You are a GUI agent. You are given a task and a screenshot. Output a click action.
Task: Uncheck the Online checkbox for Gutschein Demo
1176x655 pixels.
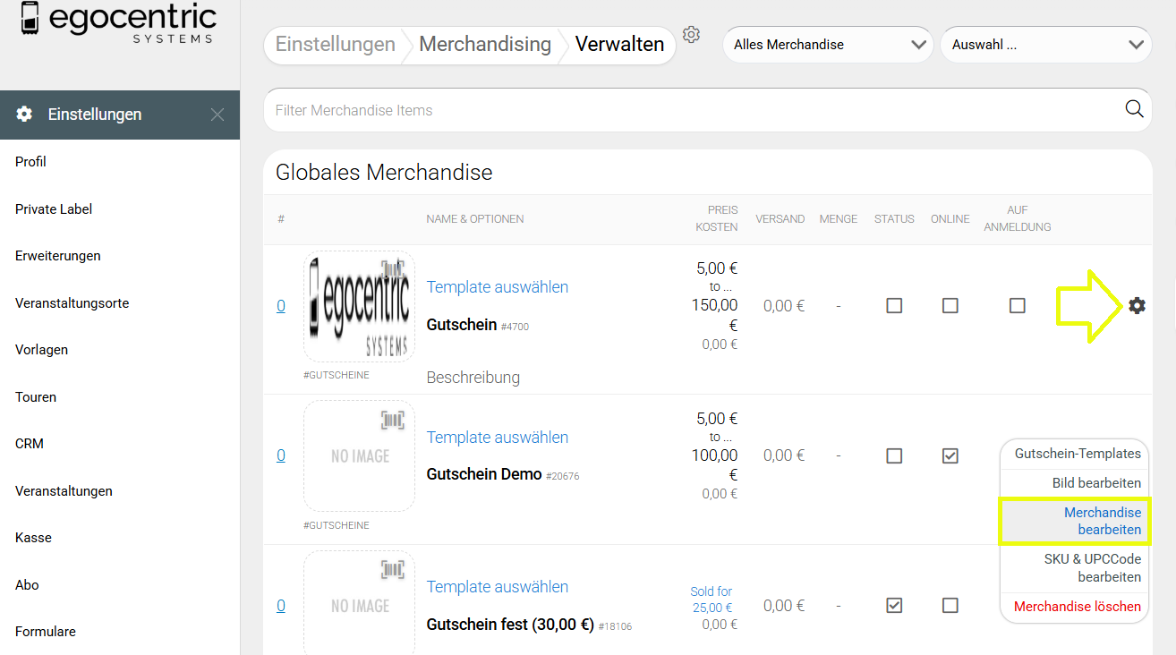[x=950, y=456]
